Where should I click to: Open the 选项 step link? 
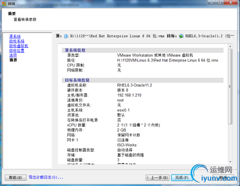[13, 55]
